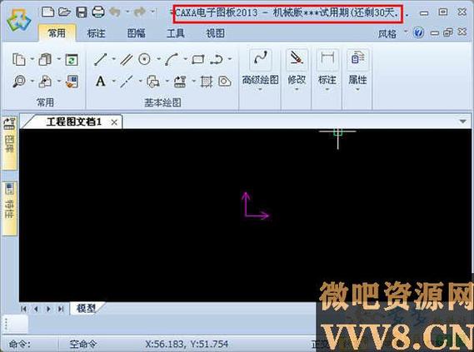Select the Hatch pattern tool
The image size is (474, 352).
pyautogui.click(x=207, y=82)
